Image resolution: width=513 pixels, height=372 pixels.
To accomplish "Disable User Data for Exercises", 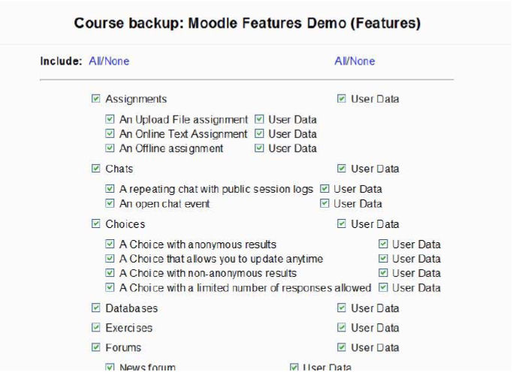I will coord(342,328).
